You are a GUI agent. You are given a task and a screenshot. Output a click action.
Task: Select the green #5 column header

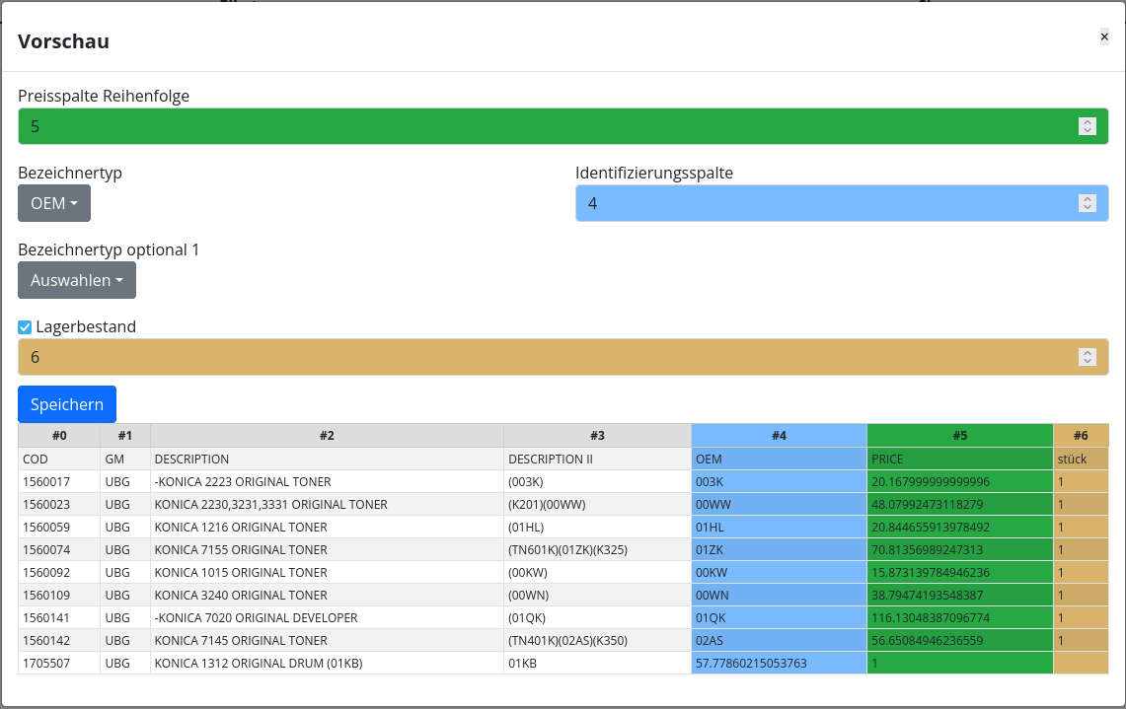pos(959,436)
